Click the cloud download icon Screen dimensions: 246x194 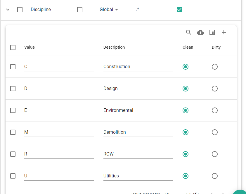pyautogui.click(x=200, y=32)
